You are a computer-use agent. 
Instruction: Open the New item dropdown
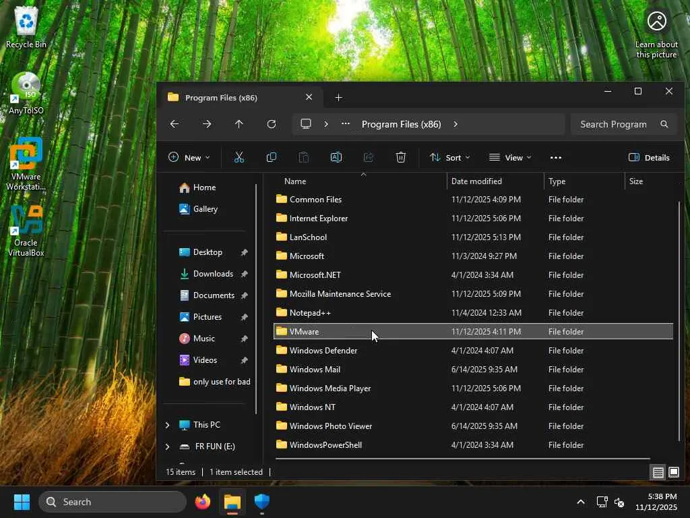(x=189, y=158)
